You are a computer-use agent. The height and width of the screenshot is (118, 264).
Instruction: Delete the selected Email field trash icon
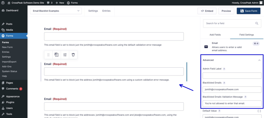pyautogui.click(x=73, y=55)
